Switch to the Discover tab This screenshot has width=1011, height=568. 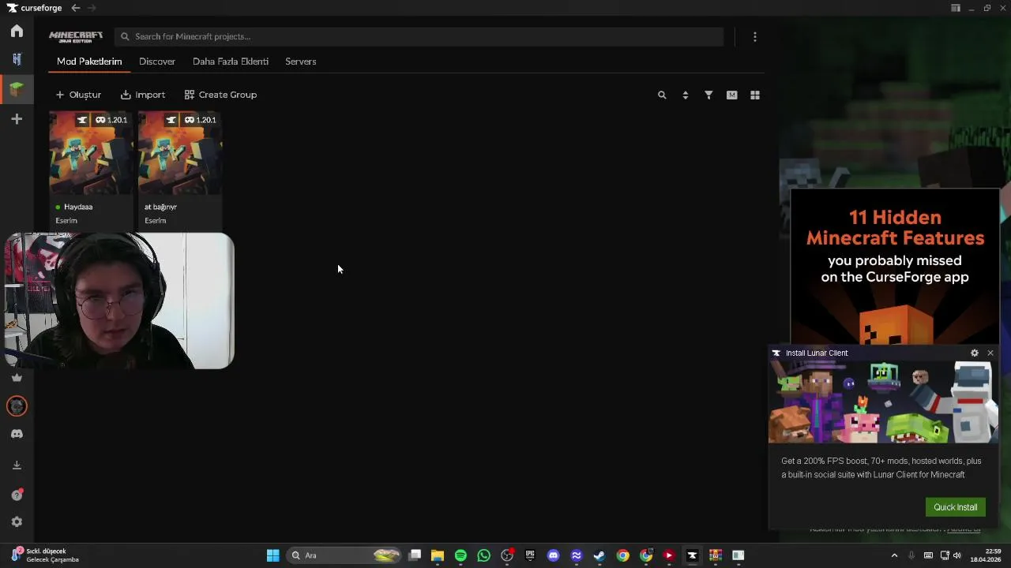pyautogui.click(x=157, y=62)
